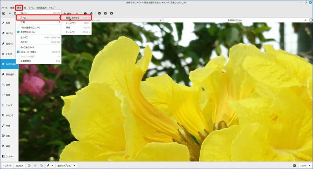Uncheck メニューバーを表示 checkbox
The width and height of the screenshot is (313, 169).
pos(18,52)
